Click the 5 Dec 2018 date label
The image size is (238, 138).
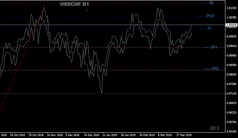pos(72,135)
